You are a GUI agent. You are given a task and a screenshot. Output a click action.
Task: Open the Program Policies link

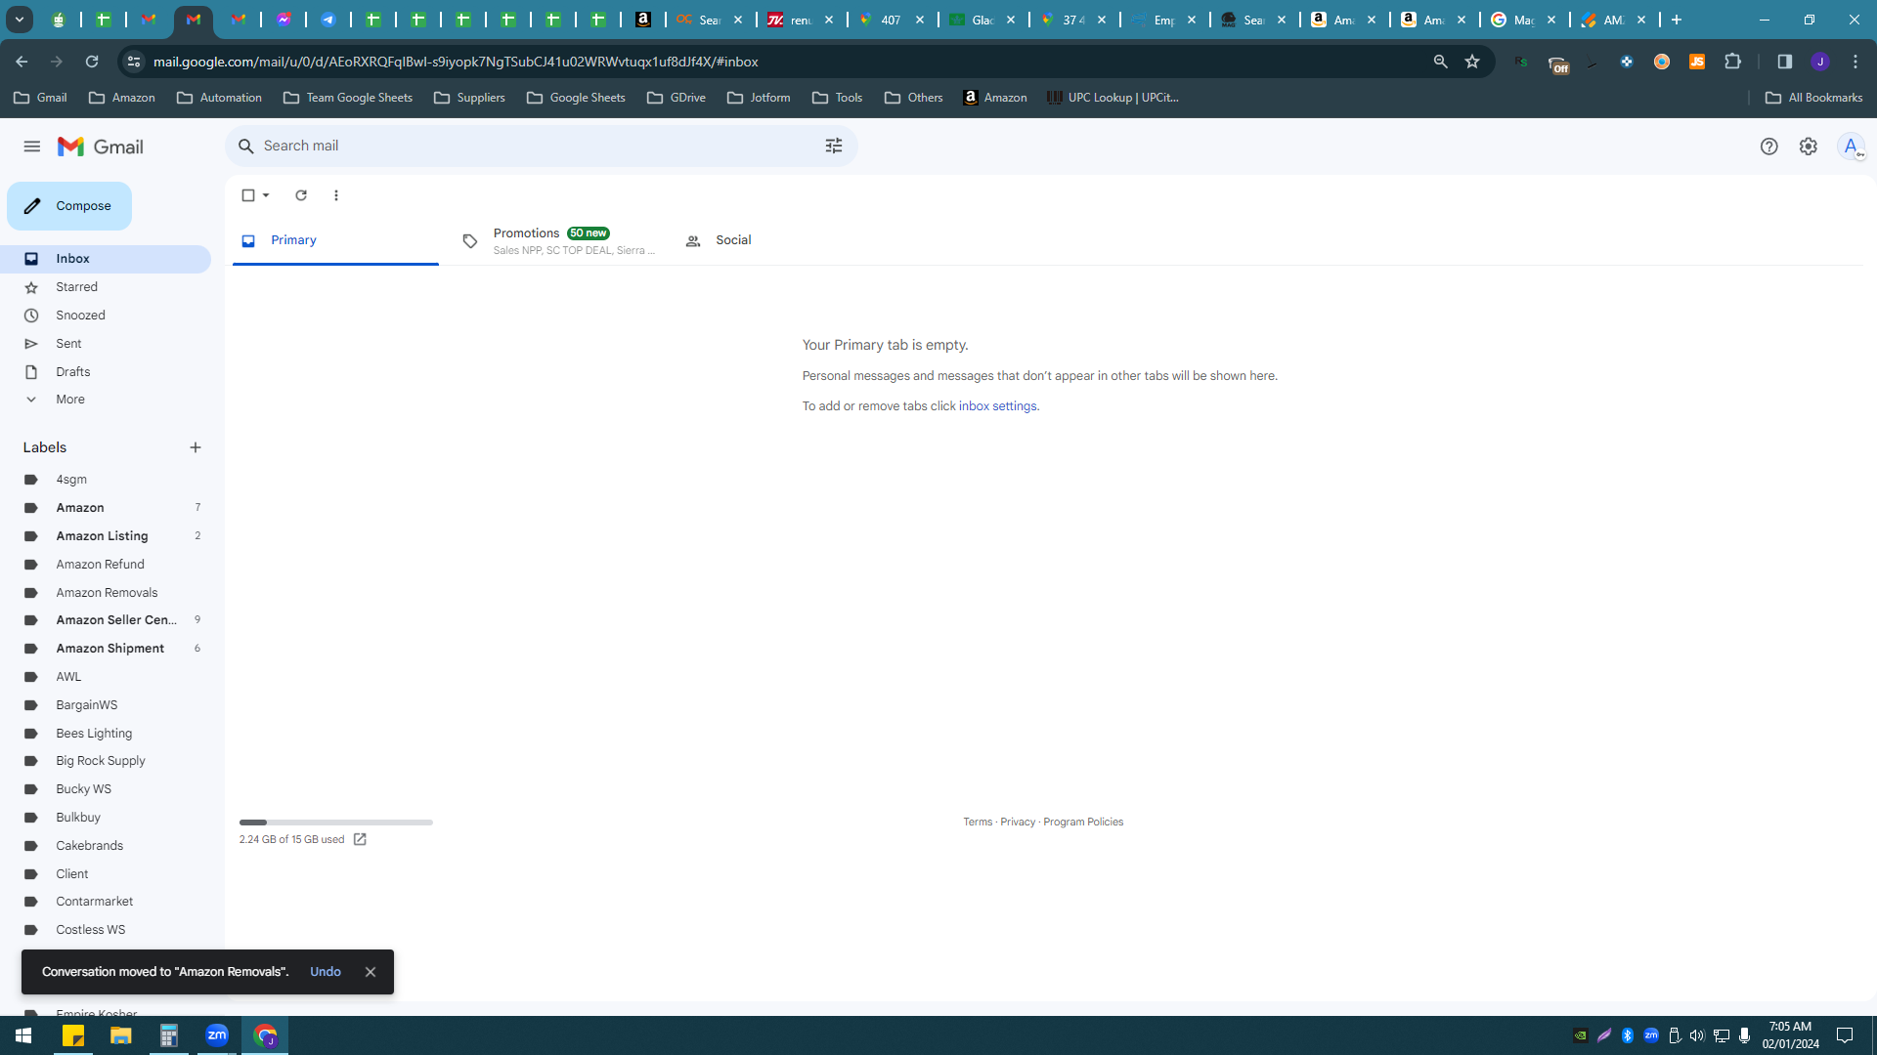click(x=1083, y=823)
